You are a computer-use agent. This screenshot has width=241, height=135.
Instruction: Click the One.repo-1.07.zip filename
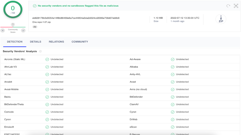coord(41,22)
